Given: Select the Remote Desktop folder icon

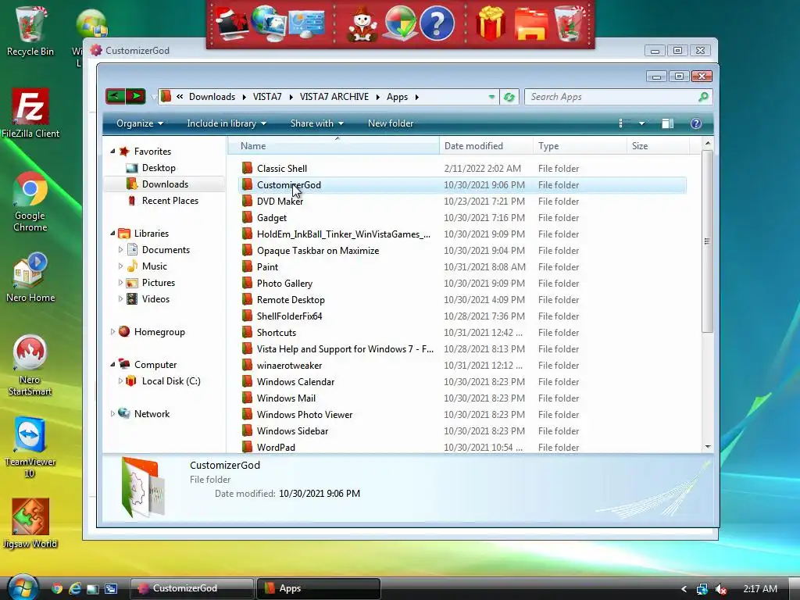Looking at the screenshot, I should point(247,299).
